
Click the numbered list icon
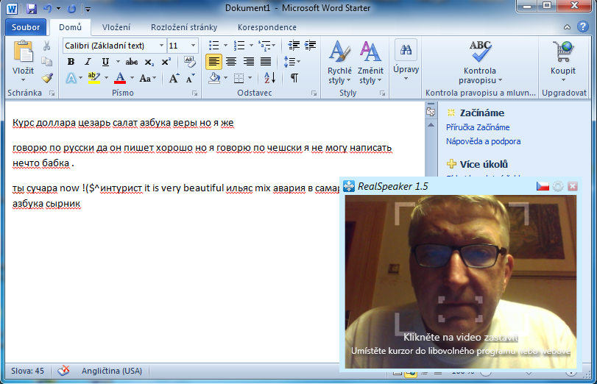click(239, 46)
